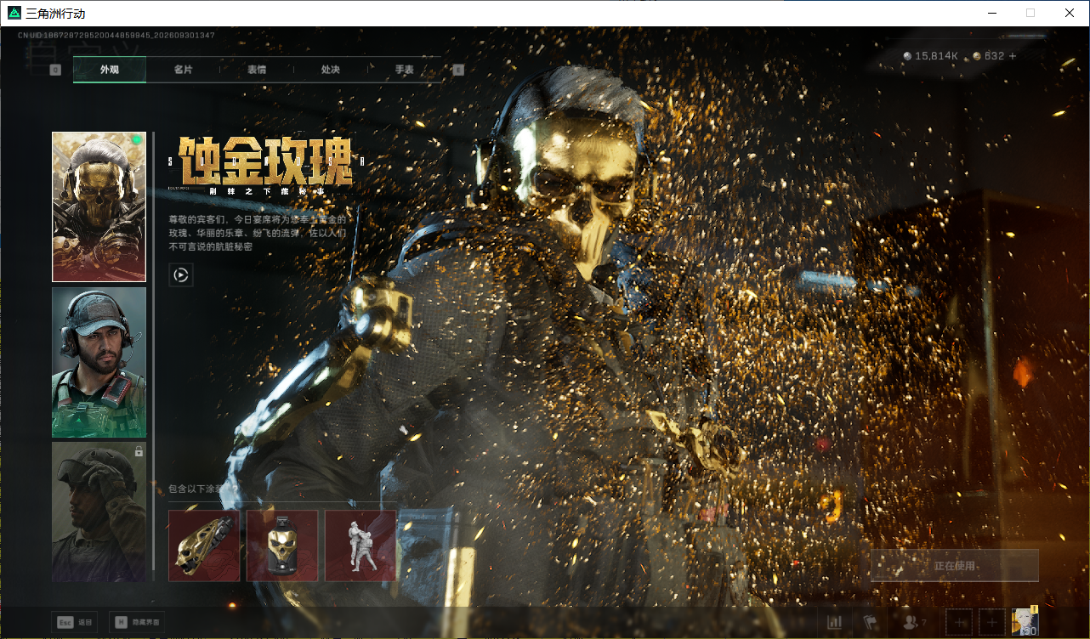
Task: Click the first empty squad slot plus
Action: 960,623
